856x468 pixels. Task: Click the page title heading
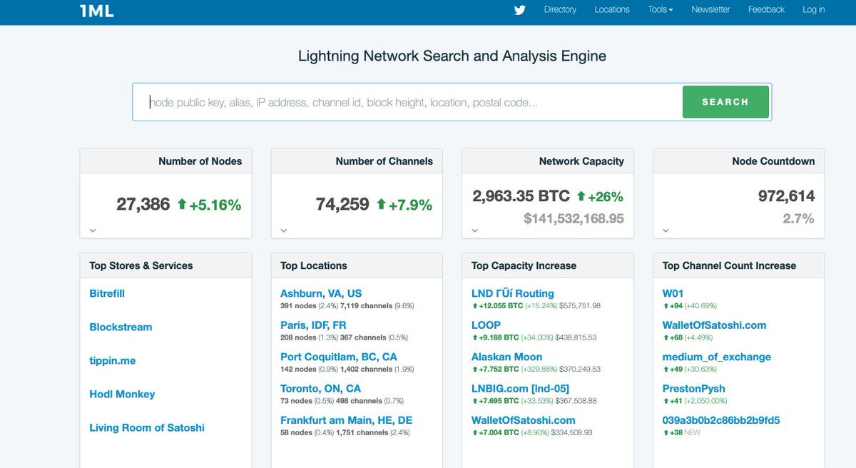coord(452,56)
